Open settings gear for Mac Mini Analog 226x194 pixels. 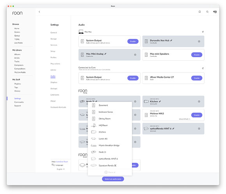(x=135, y=55)
